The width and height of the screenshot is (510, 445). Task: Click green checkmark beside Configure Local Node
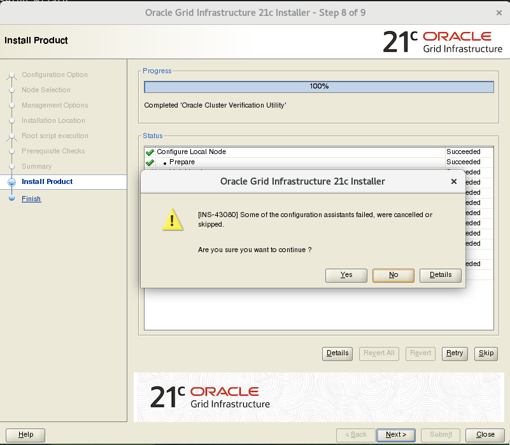tap(150, 152)
